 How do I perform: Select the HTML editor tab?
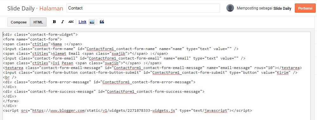click(x=38, y=22)
